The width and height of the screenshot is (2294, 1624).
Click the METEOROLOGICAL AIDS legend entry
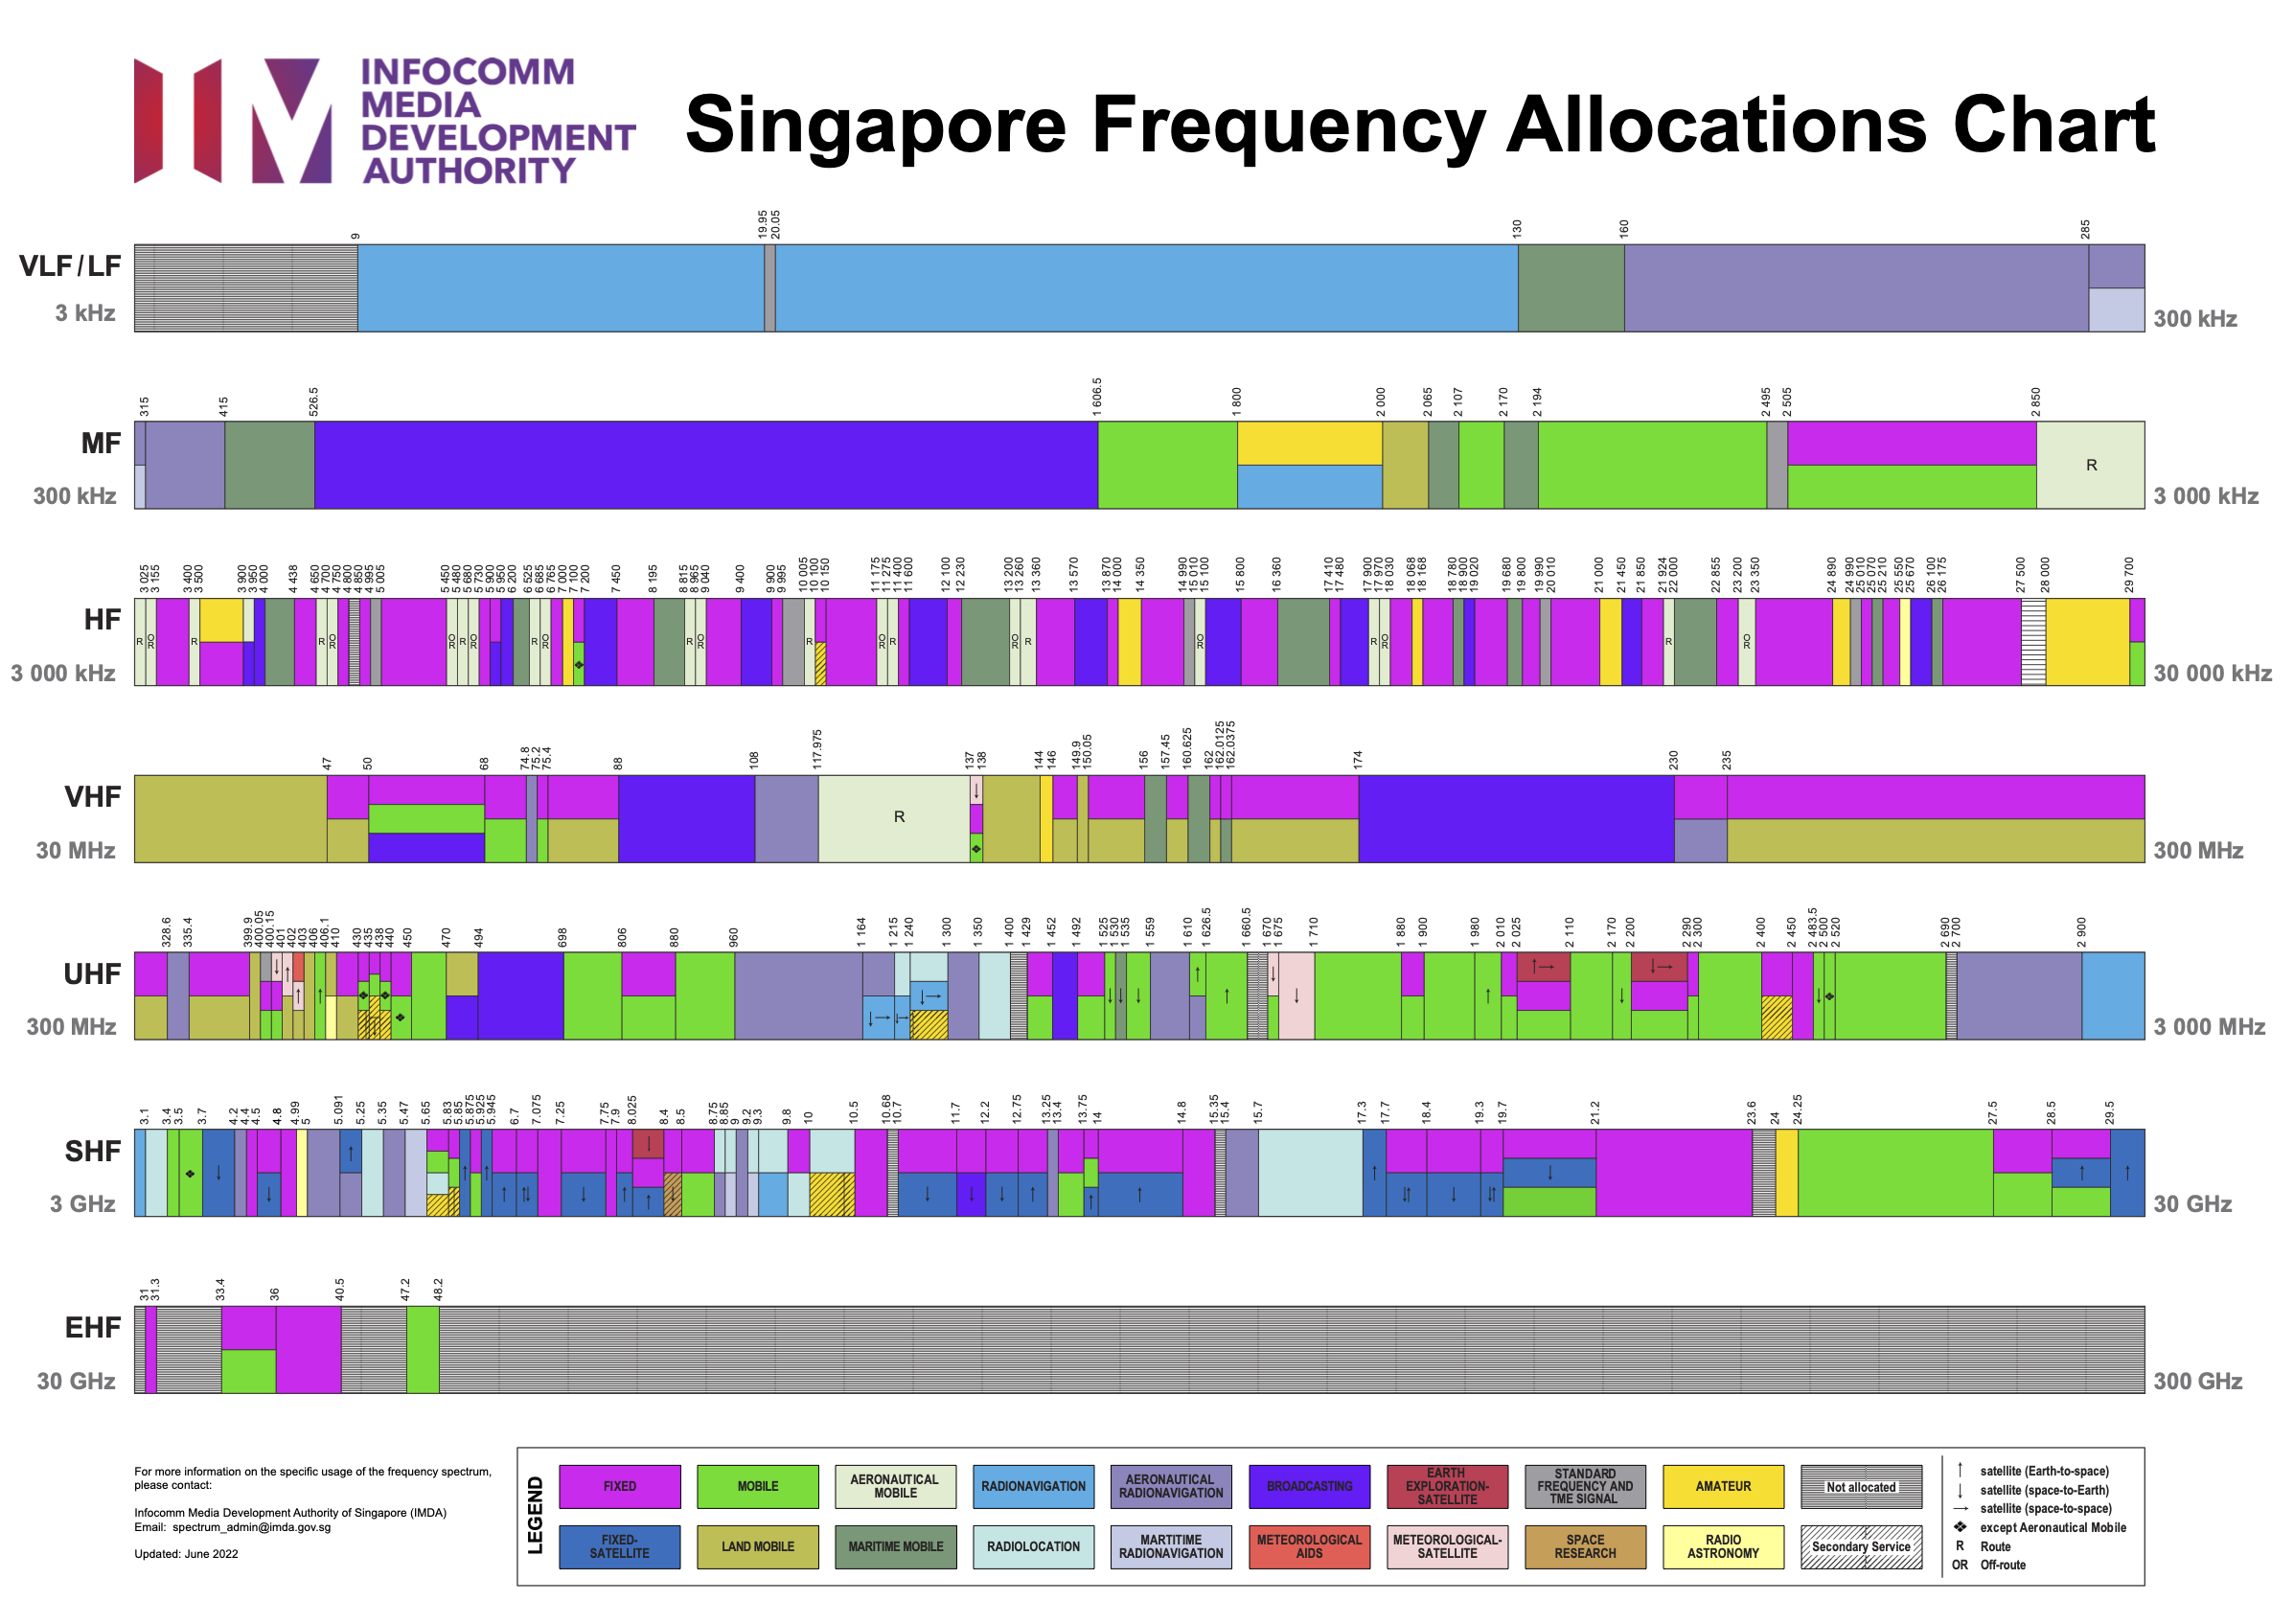click(1309, 1546)
